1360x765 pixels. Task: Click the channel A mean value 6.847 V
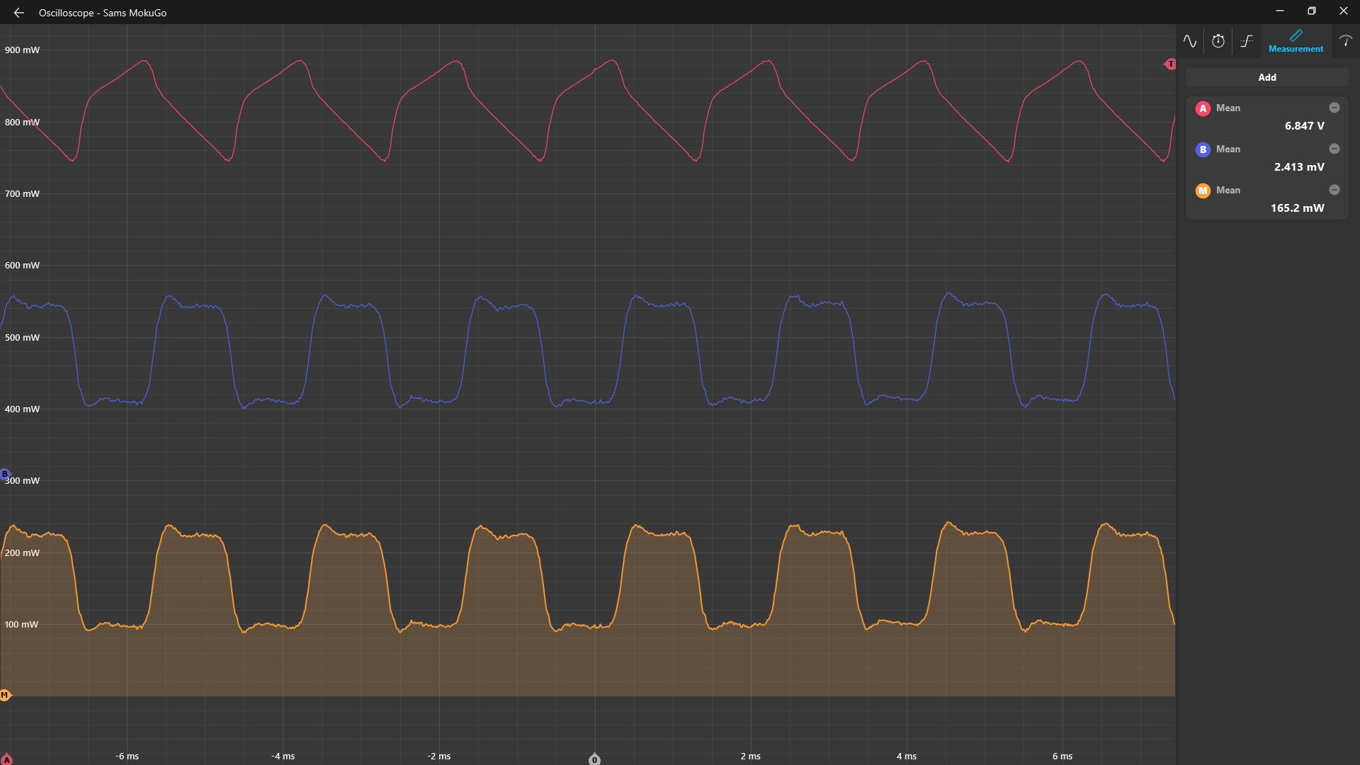[1304, 126]
